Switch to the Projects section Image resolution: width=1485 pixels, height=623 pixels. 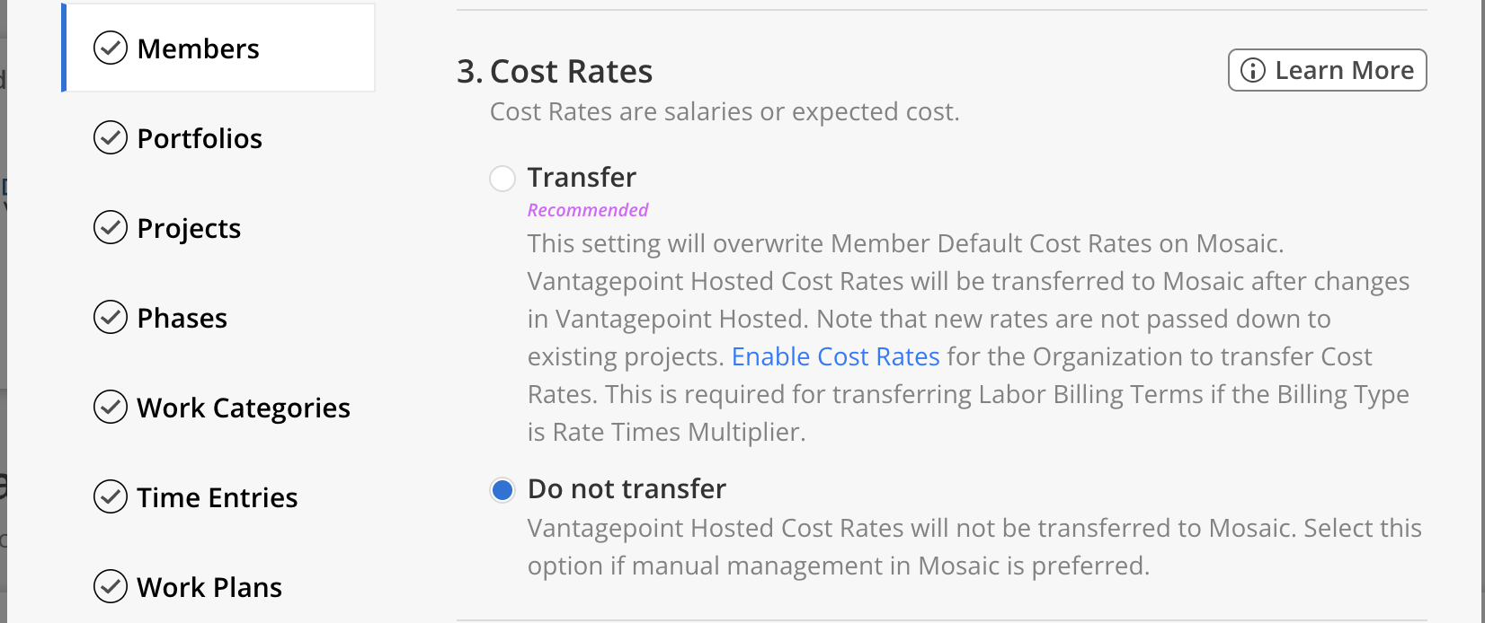point(218,228)
